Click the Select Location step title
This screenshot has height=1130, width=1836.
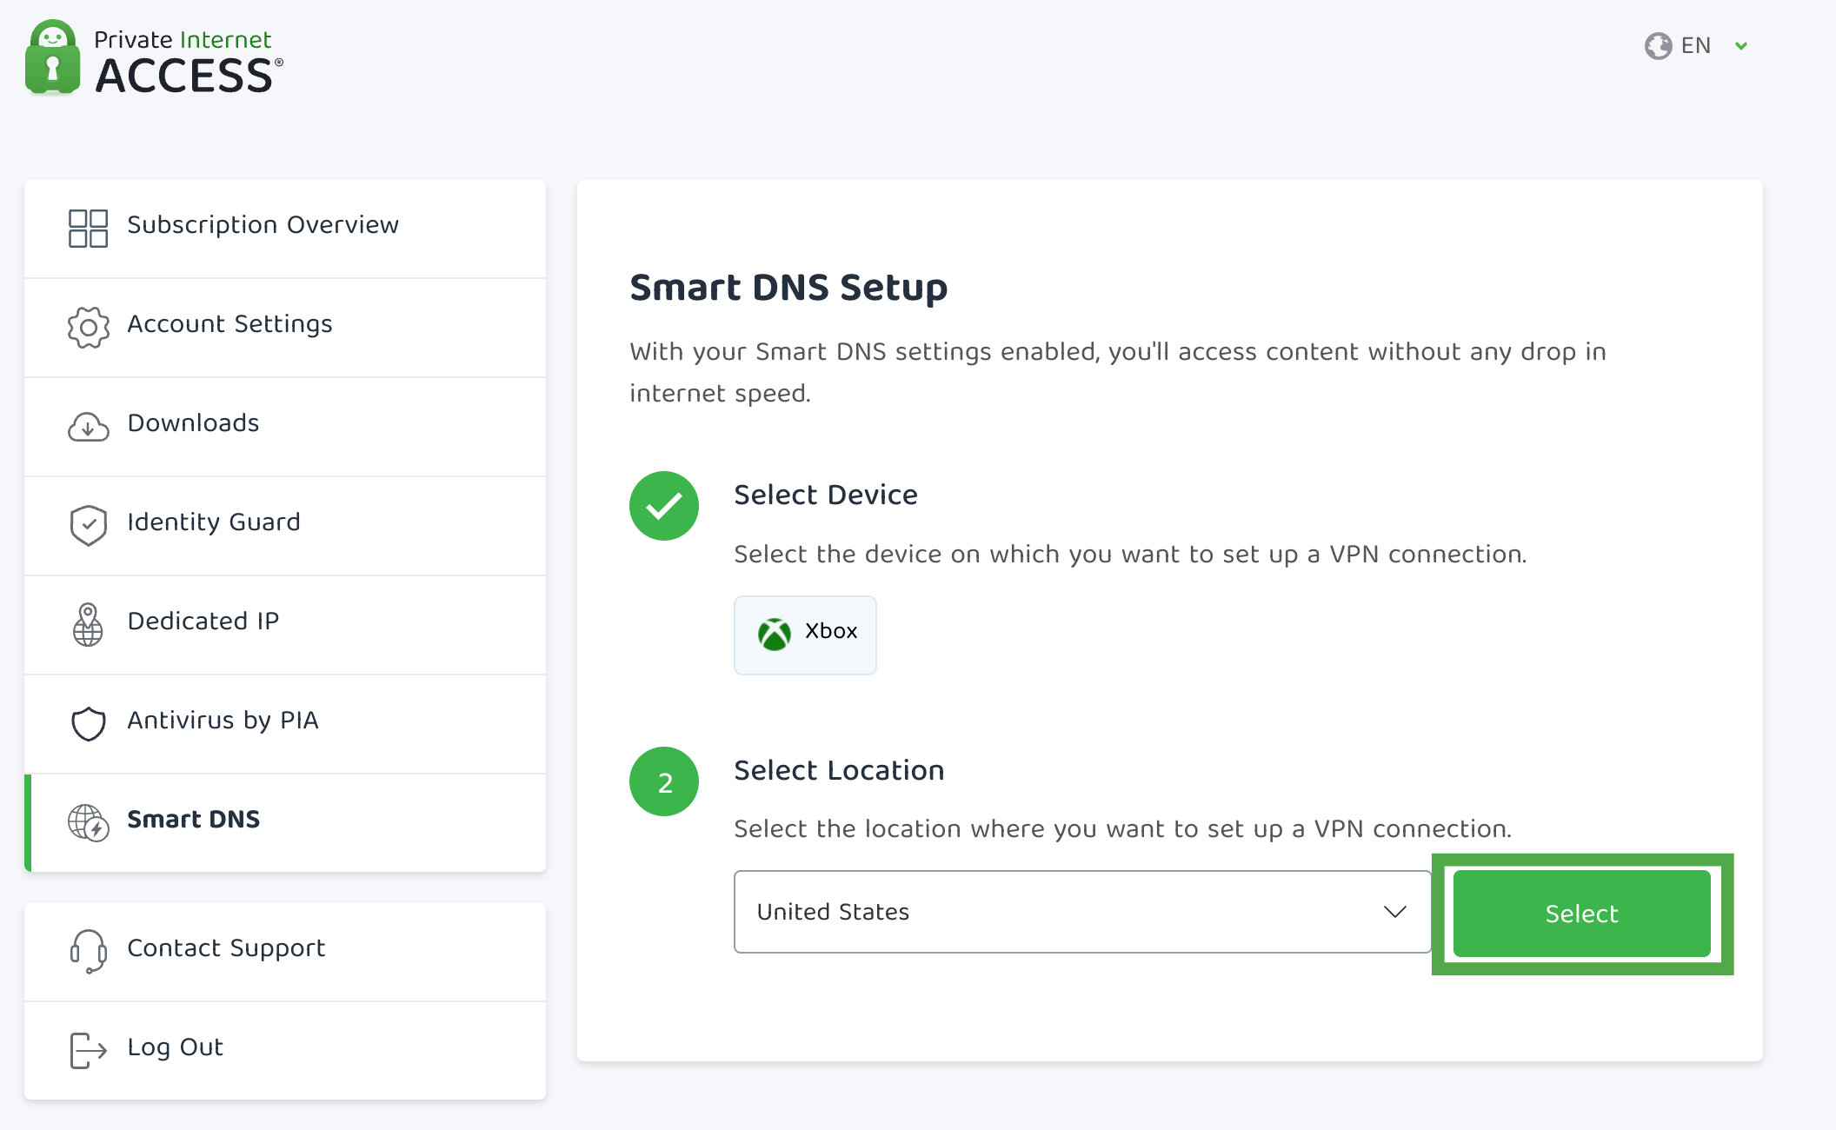tap(839, 770)
